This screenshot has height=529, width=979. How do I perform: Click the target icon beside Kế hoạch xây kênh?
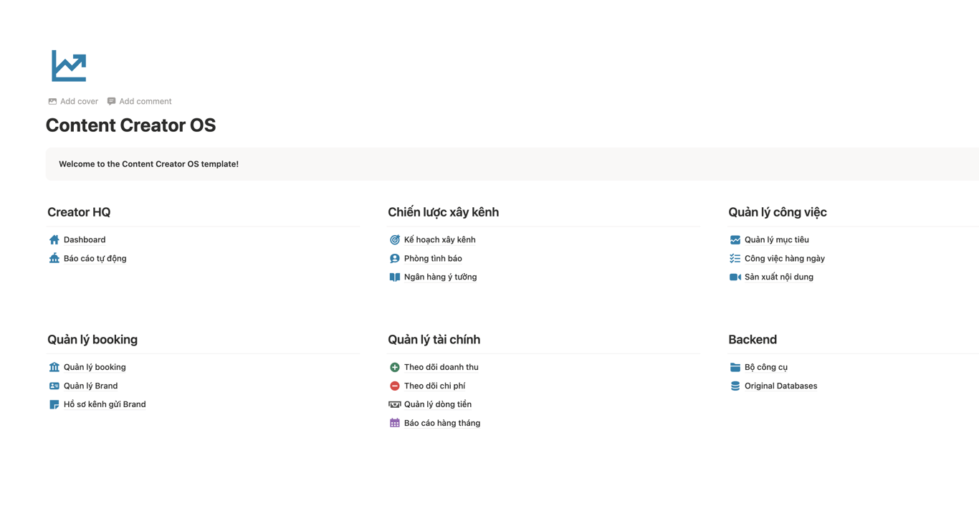pos(395,239)
